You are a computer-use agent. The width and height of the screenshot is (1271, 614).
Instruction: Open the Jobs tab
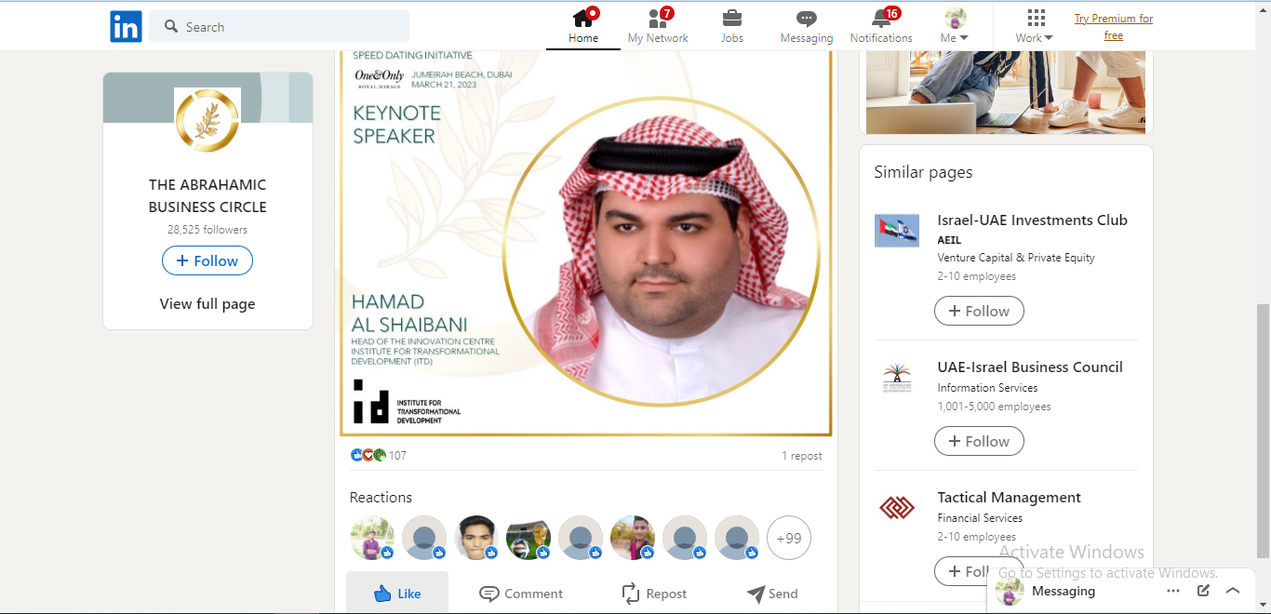click(x=732, y=26)
